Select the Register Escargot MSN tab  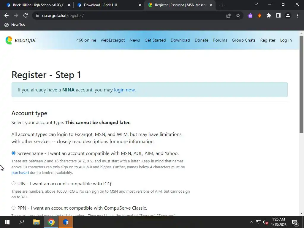(179, 5)
